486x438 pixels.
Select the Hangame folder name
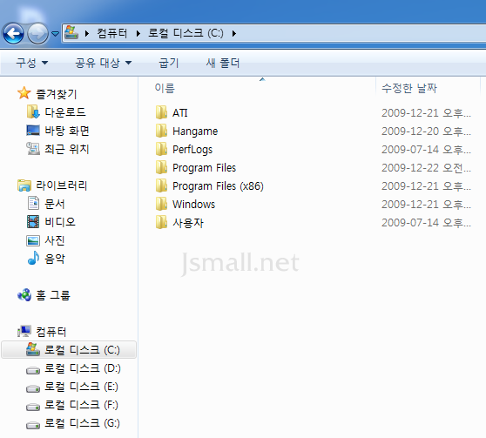[195, 131]
